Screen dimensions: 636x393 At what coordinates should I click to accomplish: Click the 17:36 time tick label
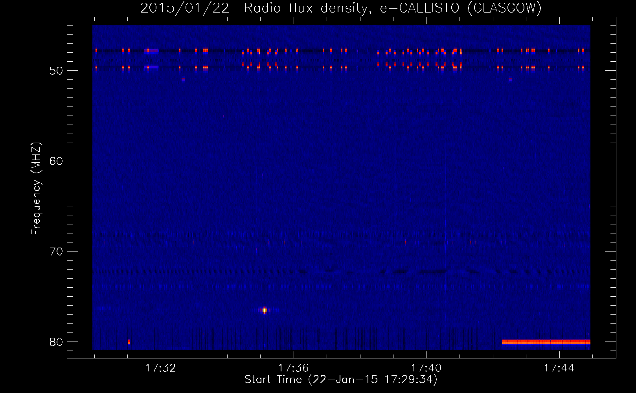click(x=294, y=368)
